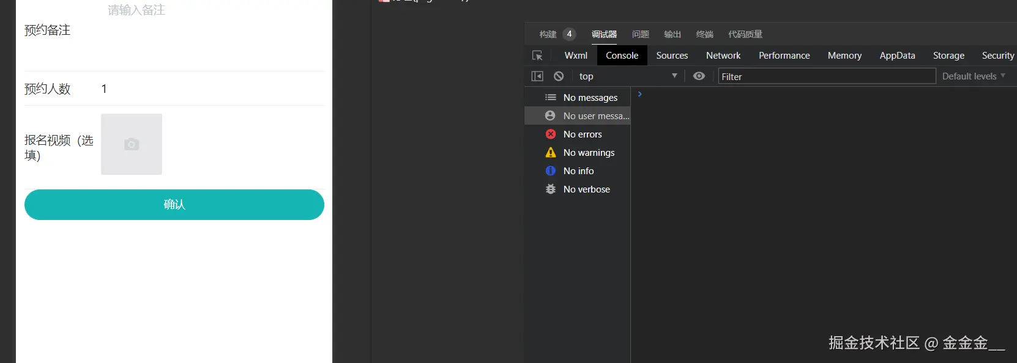Click the 预约人数 label

[47, 89]
